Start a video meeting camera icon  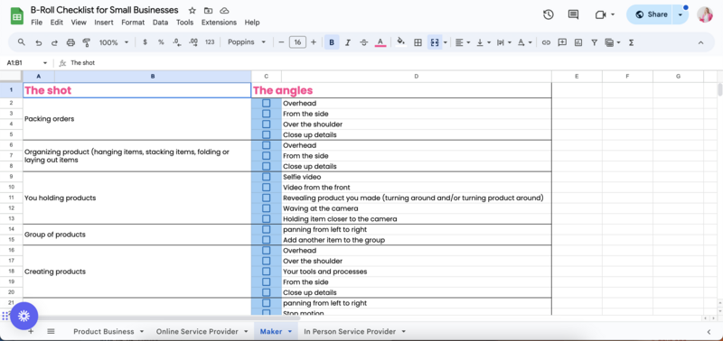[x=600, y=14]
